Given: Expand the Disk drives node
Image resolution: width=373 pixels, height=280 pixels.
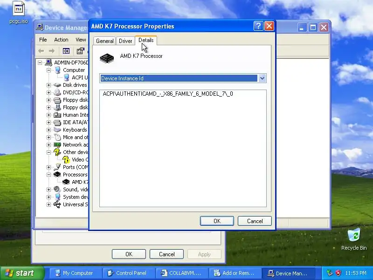Looking at the screenshot, I should point(49,85).
